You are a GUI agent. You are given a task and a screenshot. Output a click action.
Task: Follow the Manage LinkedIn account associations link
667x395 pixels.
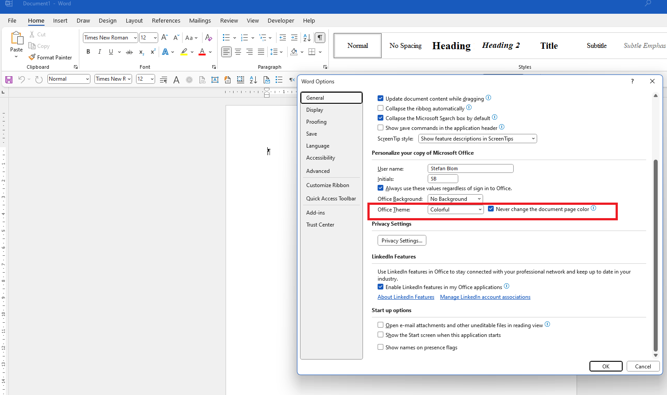point(485,297)
